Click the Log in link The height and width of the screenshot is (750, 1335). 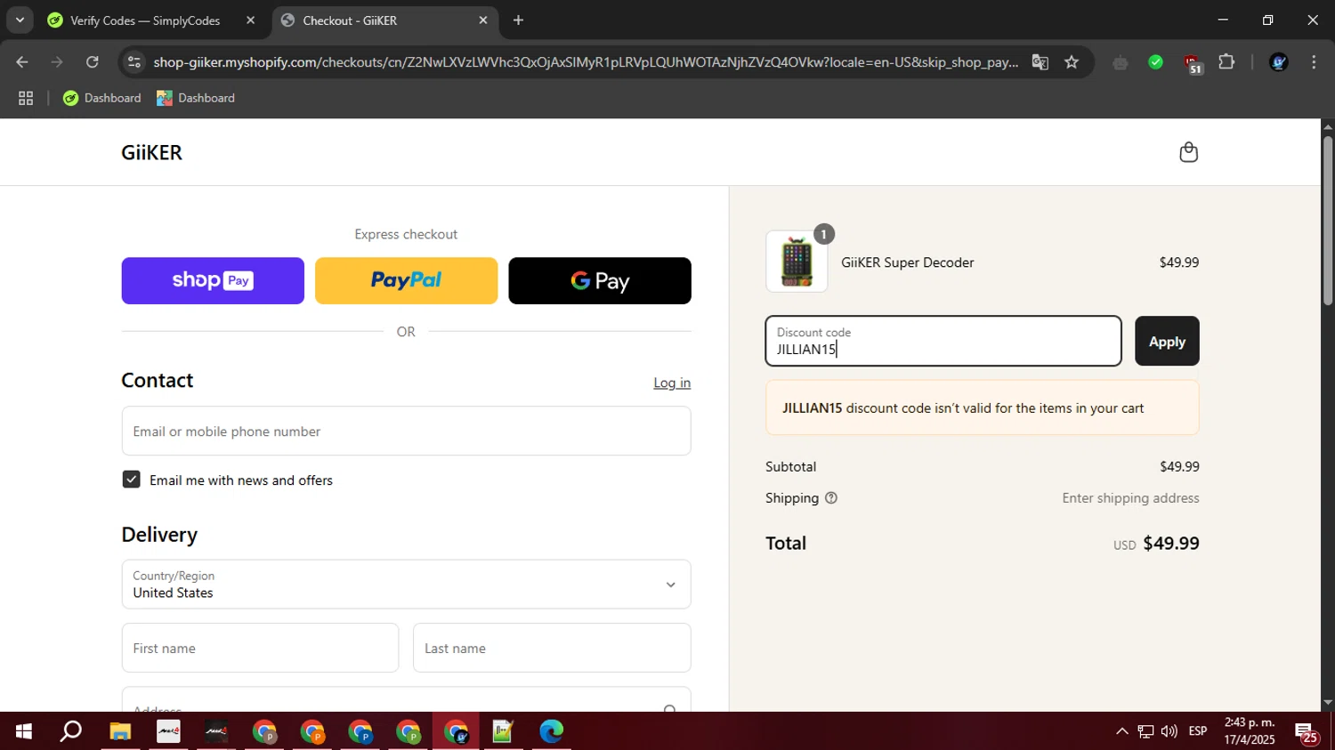tap(672, 383)
